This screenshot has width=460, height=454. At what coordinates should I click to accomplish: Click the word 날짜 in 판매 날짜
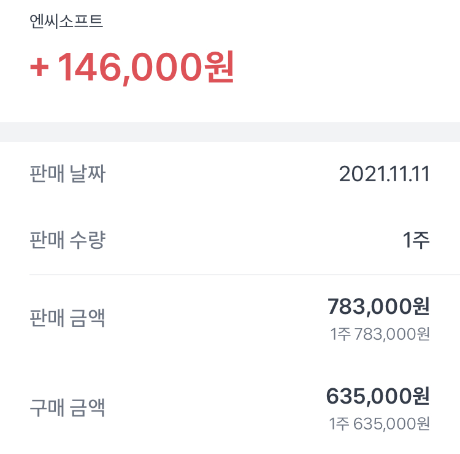(88, 174)
